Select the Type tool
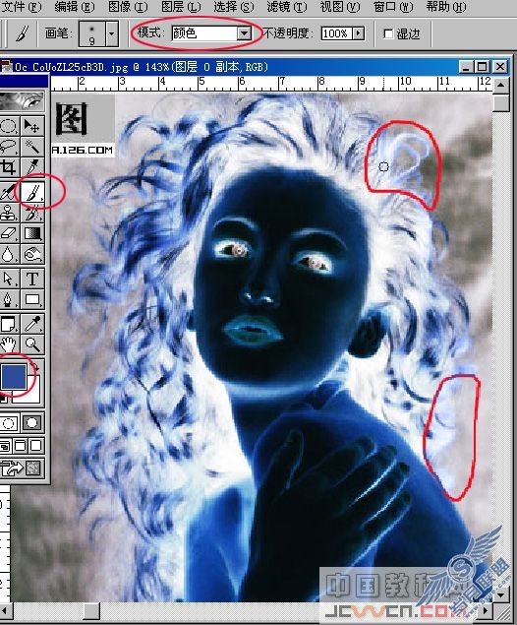Screen dimensions: 517x625 [x=31, y=279]
